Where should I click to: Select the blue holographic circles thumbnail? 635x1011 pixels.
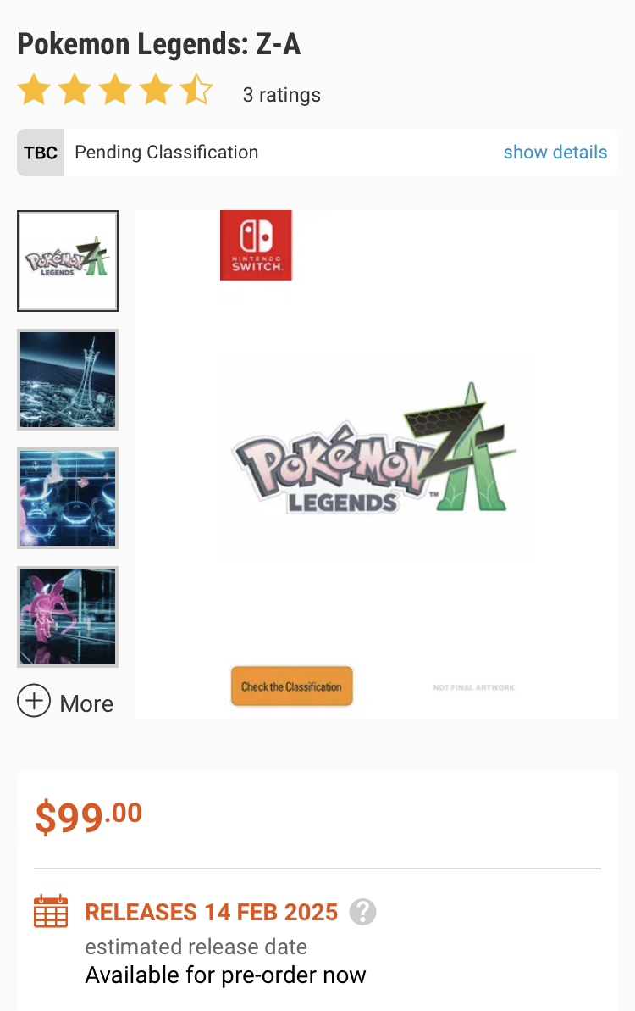click(68, 498)
